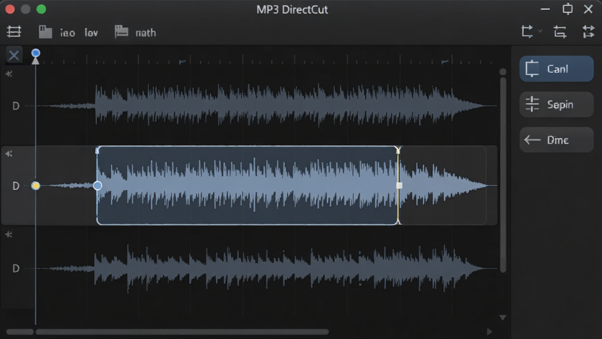Click the flag icon beside the 'nath' label
This screenshot has width=602, height=339.
coord(121,32)
